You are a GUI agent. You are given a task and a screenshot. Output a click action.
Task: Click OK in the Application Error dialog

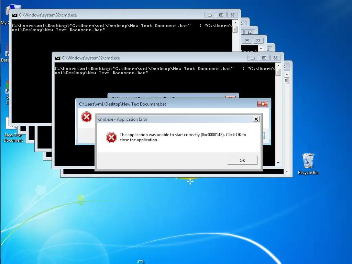242,160
